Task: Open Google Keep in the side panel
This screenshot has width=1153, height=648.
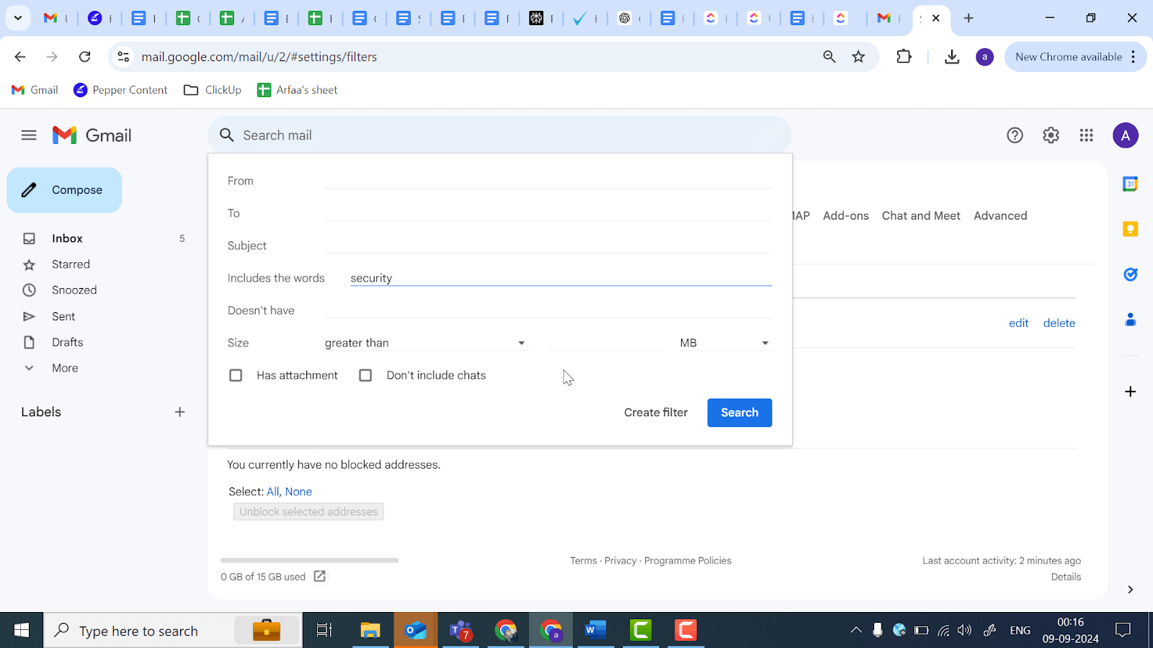Action: [x=1130, y=228]
